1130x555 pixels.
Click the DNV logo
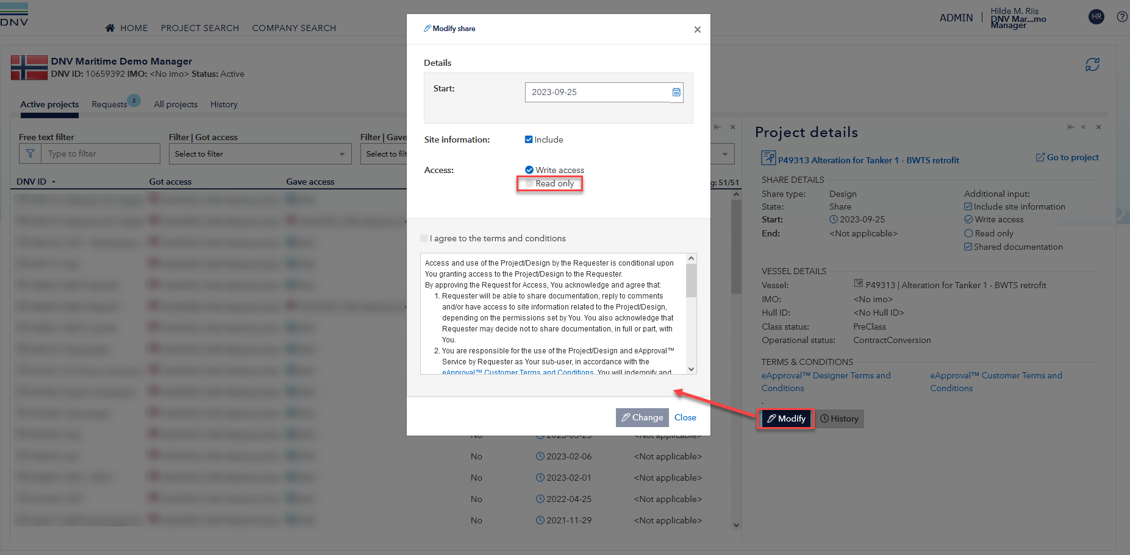(14, 15)
